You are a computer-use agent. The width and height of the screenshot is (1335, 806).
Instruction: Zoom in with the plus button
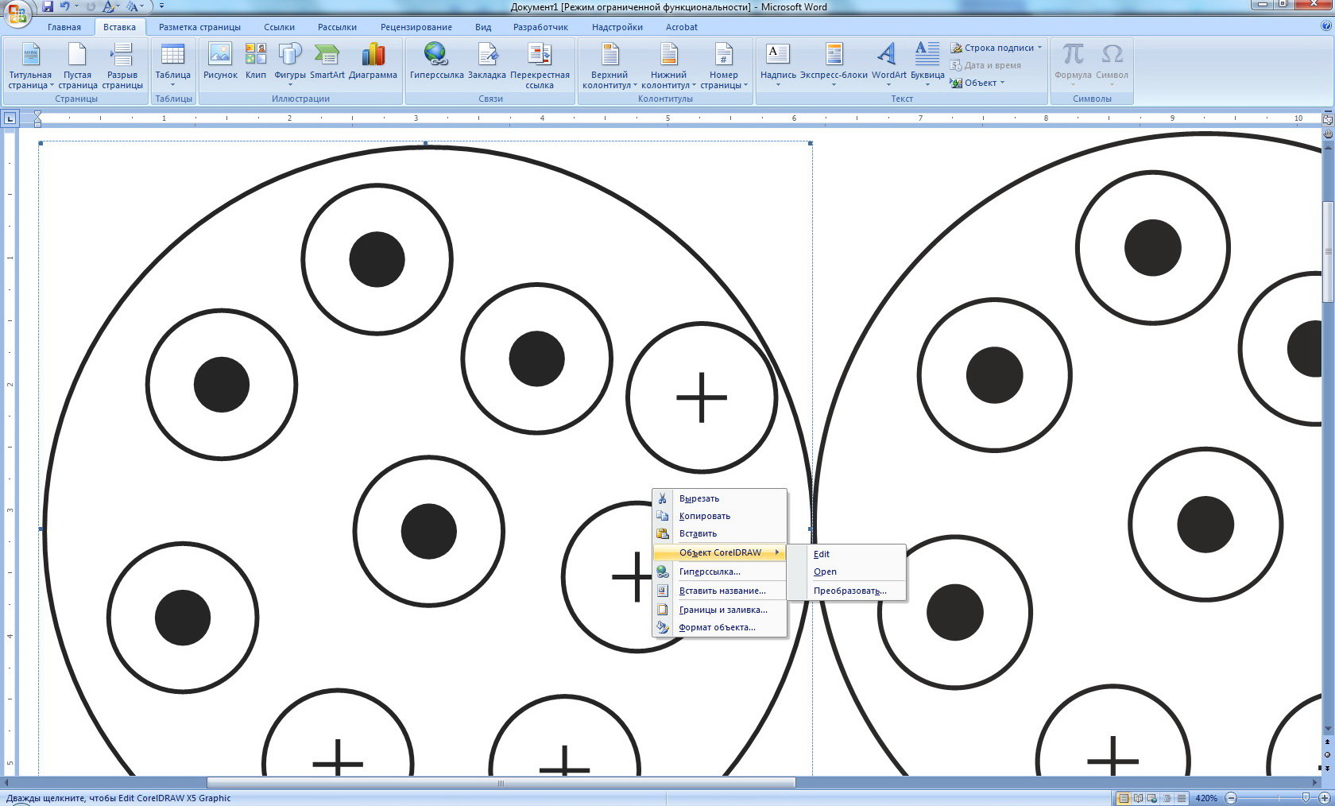[1325, 798]
